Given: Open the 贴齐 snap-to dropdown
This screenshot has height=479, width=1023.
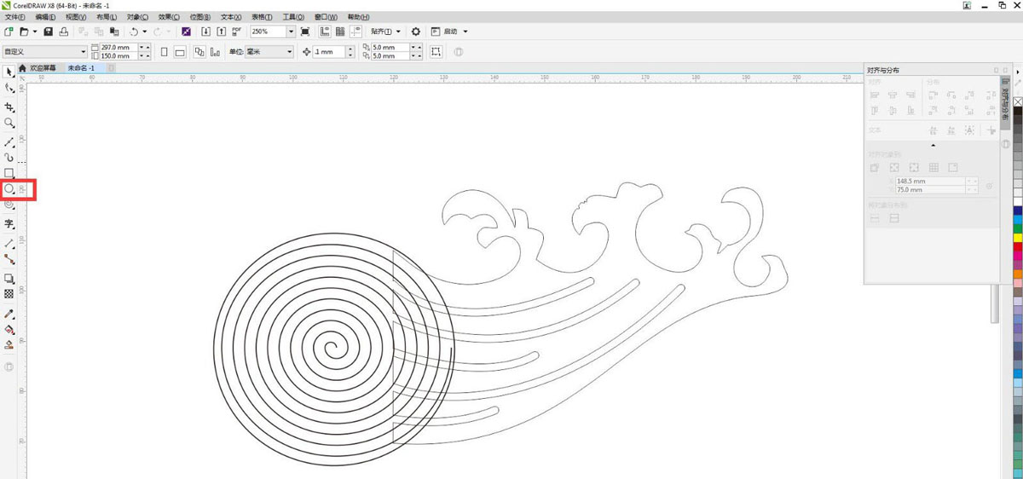Looking at the screenshot, I should click(385, 32).
